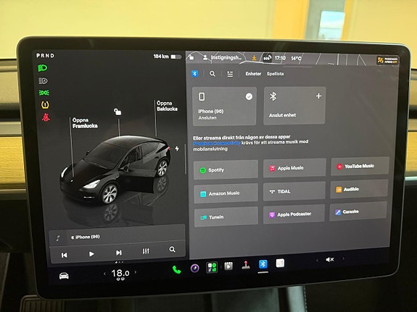
Task: Open charge port via lightning bolt icon
Action: click(x=177, y=148)
